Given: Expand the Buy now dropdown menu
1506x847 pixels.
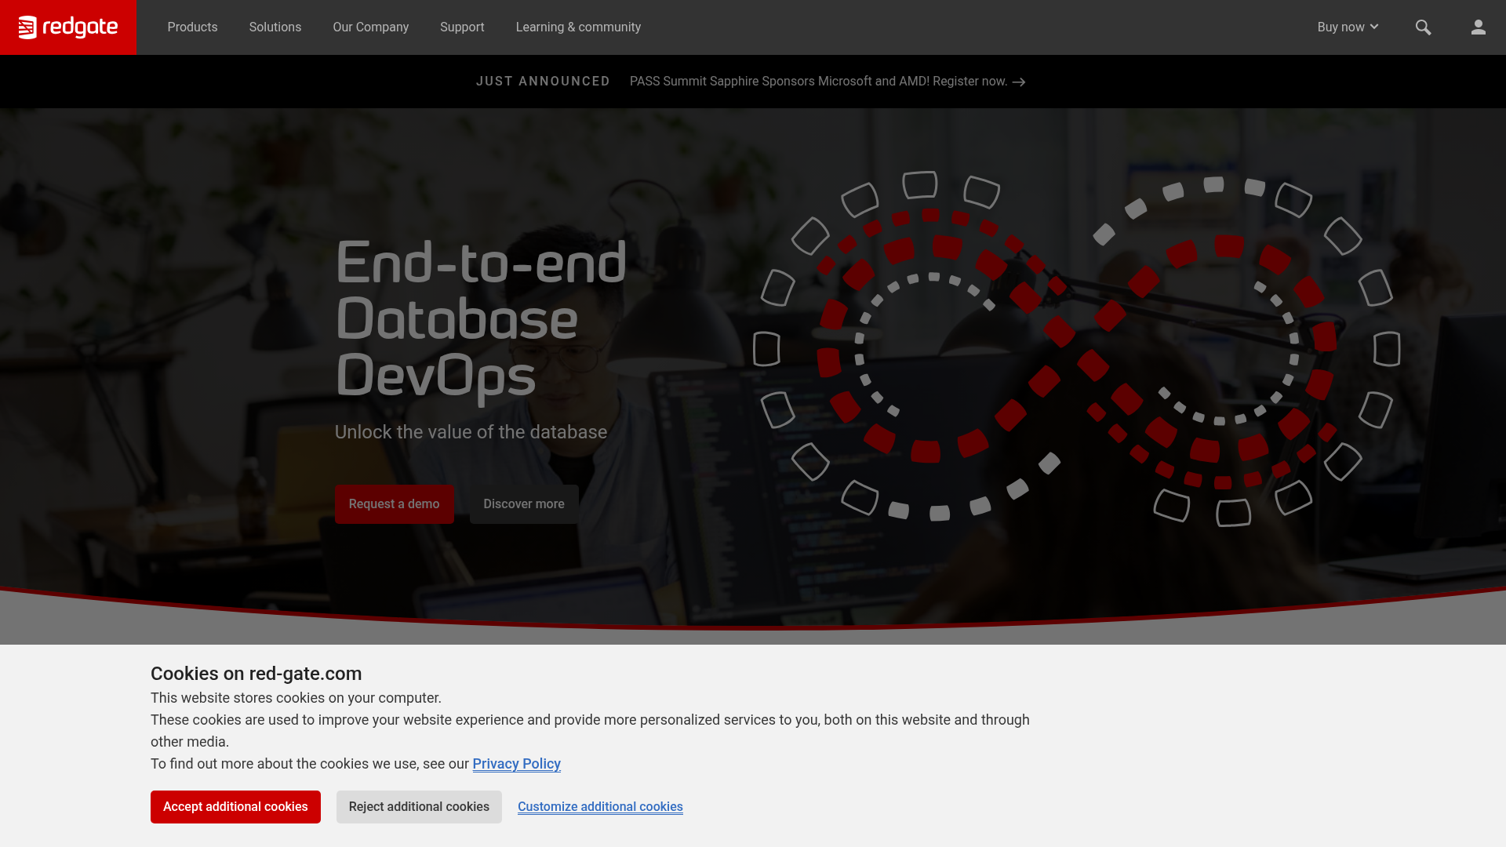Looking at the screenshot, I should click(1347, 27).
